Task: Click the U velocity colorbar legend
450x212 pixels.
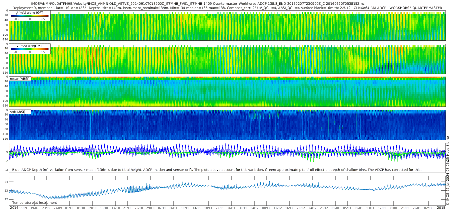Action: click(30, 16)
